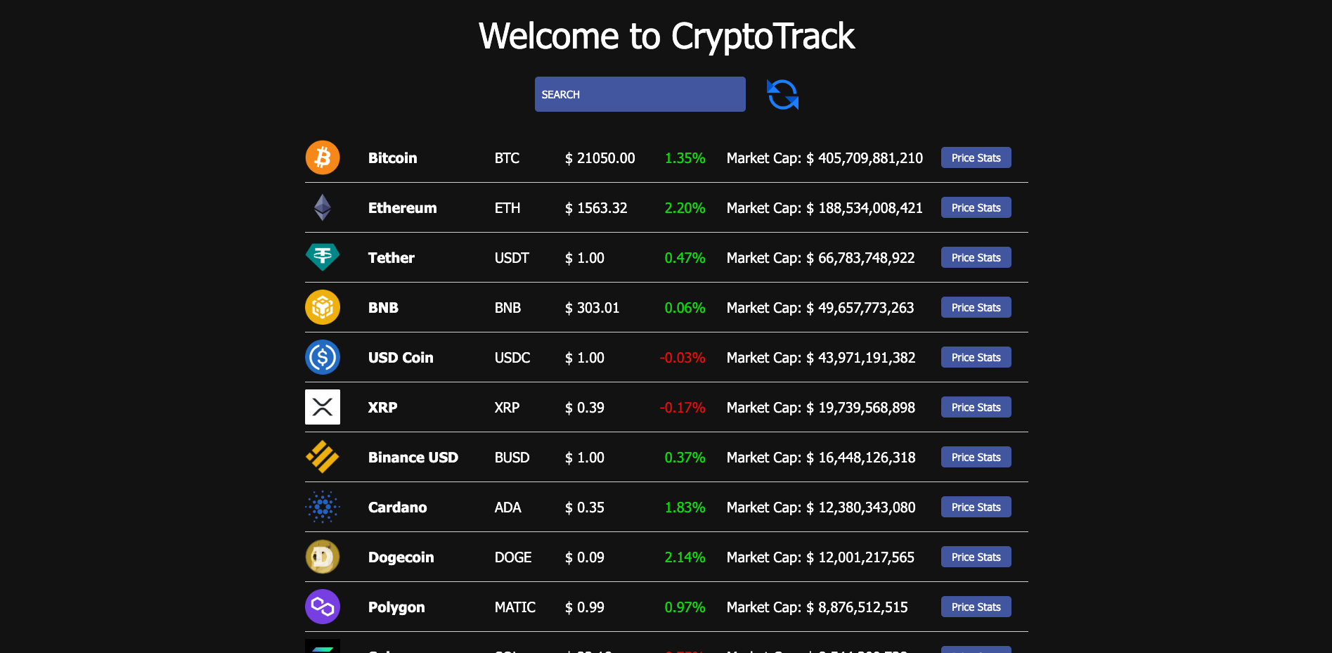Click the refresh icon beside the search bar

[782, 93]
